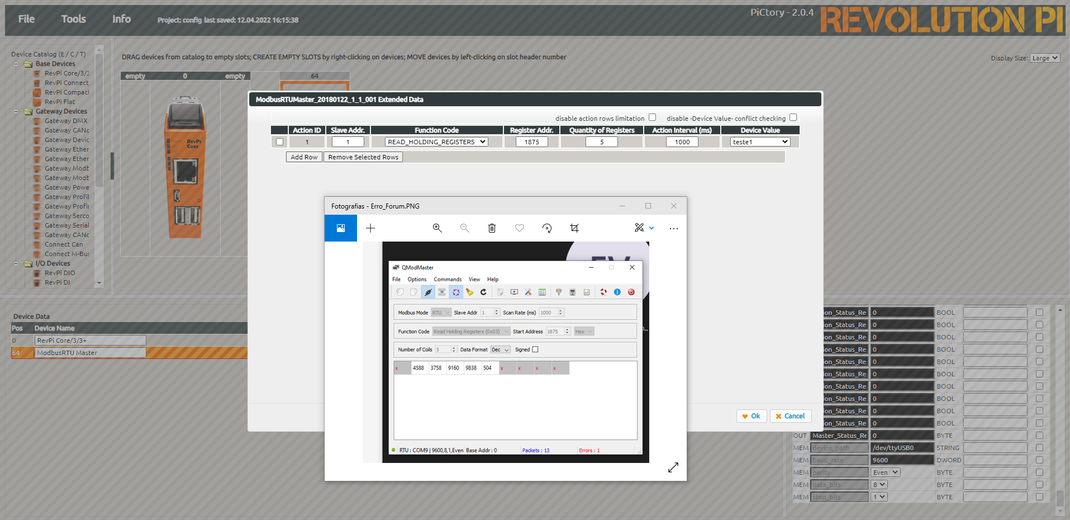The image size is (1070, 520).
Task: Toggle export checkbox for stop_bits row
Action: tap(1039, 497)
